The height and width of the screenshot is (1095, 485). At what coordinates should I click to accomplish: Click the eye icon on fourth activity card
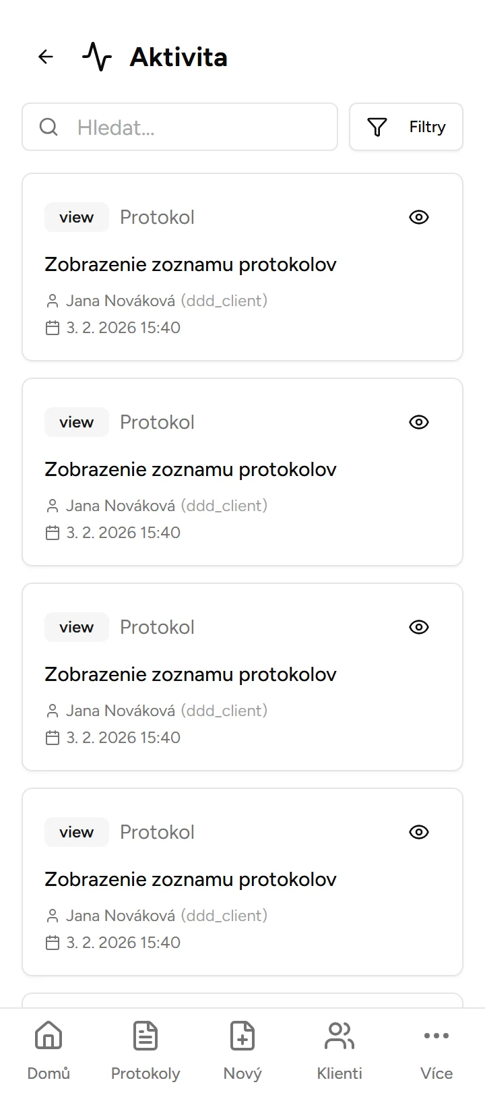click(419, 832)
